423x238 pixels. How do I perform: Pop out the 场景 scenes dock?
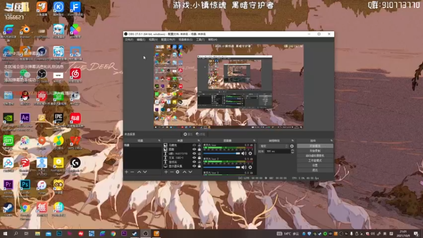click(159, 141)
